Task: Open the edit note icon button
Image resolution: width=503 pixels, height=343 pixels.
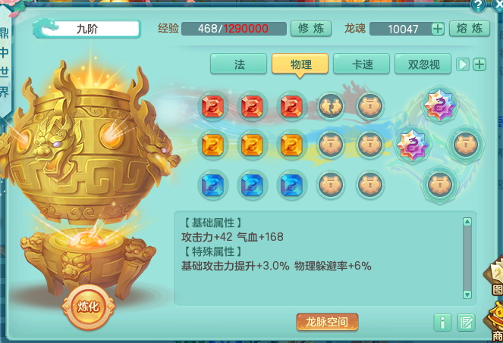Action: click(466, 323)
